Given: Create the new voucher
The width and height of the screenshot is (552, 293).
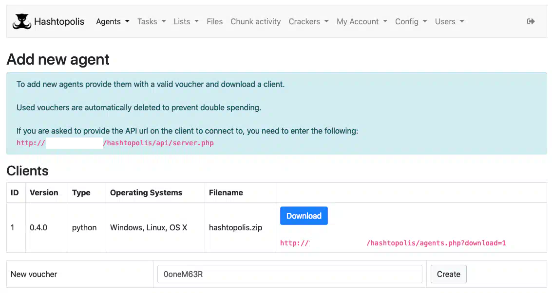Looking at the screenshot, I should pos(449,274).
